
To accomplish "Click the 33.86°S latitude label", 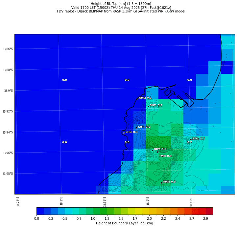I will (8, 49).
